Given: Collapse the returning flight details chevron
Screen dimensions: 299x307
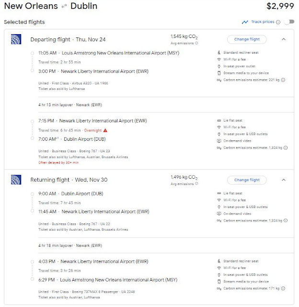Looking at the screenshot, I should [x=284, y=180].
